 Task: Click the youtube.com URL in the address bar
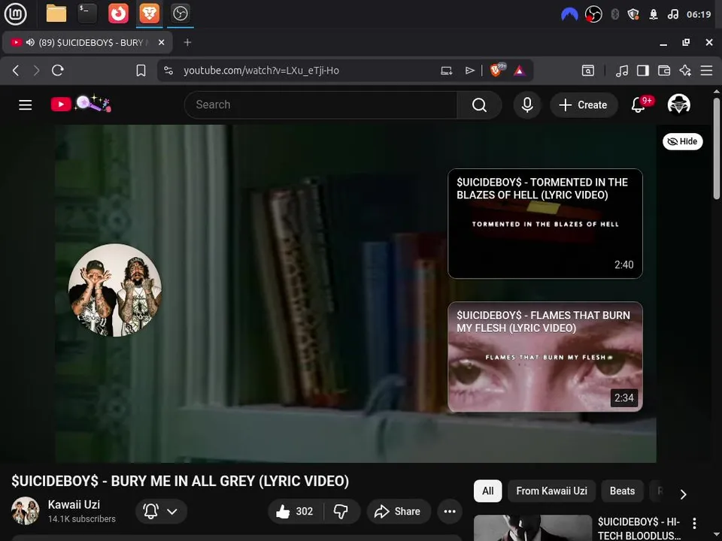261,71
